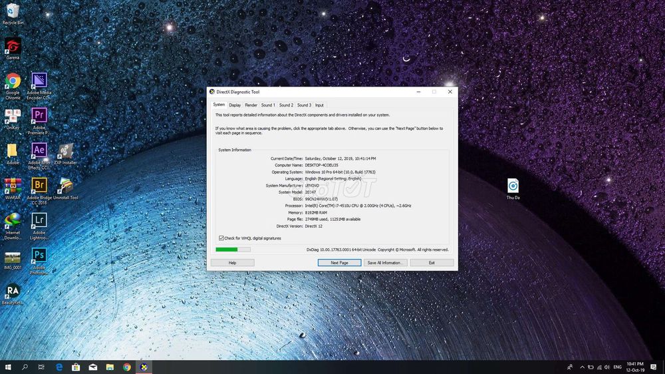Open the BeautyRetouch RA icon

13,294
